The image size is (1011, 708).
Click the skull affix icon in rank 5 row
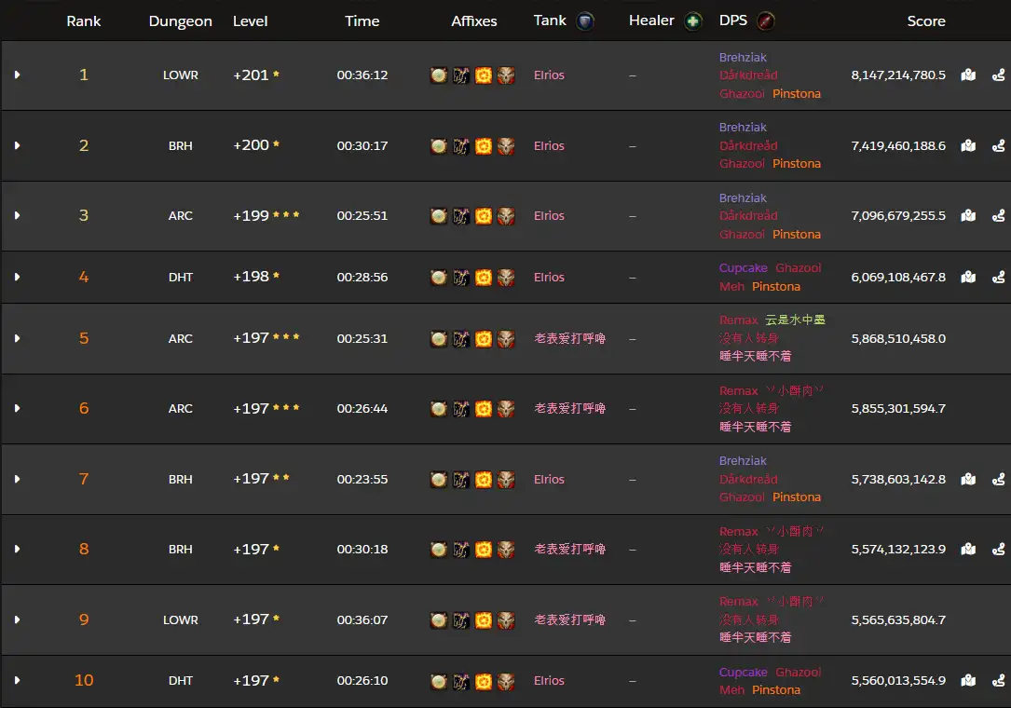pyautogui.click(x=506, y=339)
